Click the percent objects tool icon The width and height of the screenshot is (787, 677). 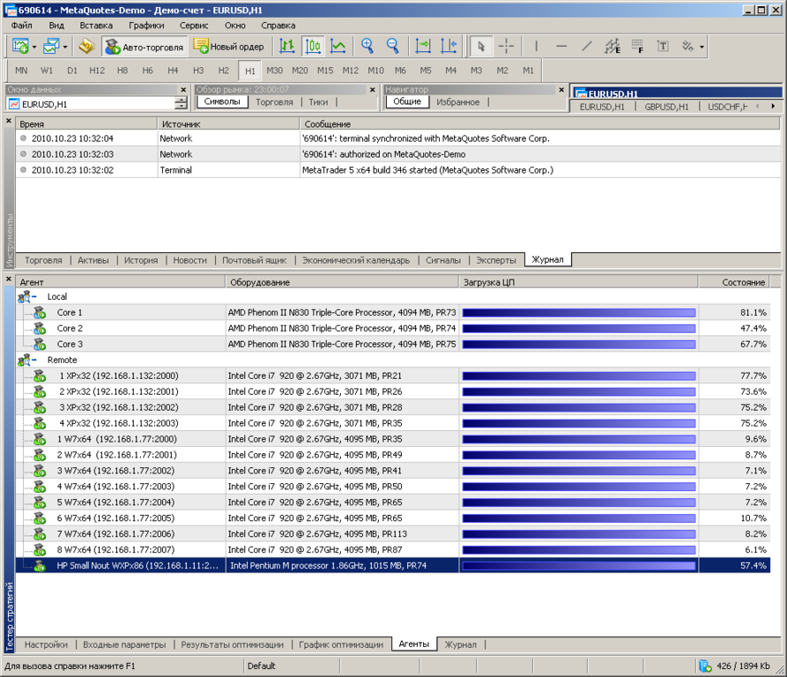[687, 47]
